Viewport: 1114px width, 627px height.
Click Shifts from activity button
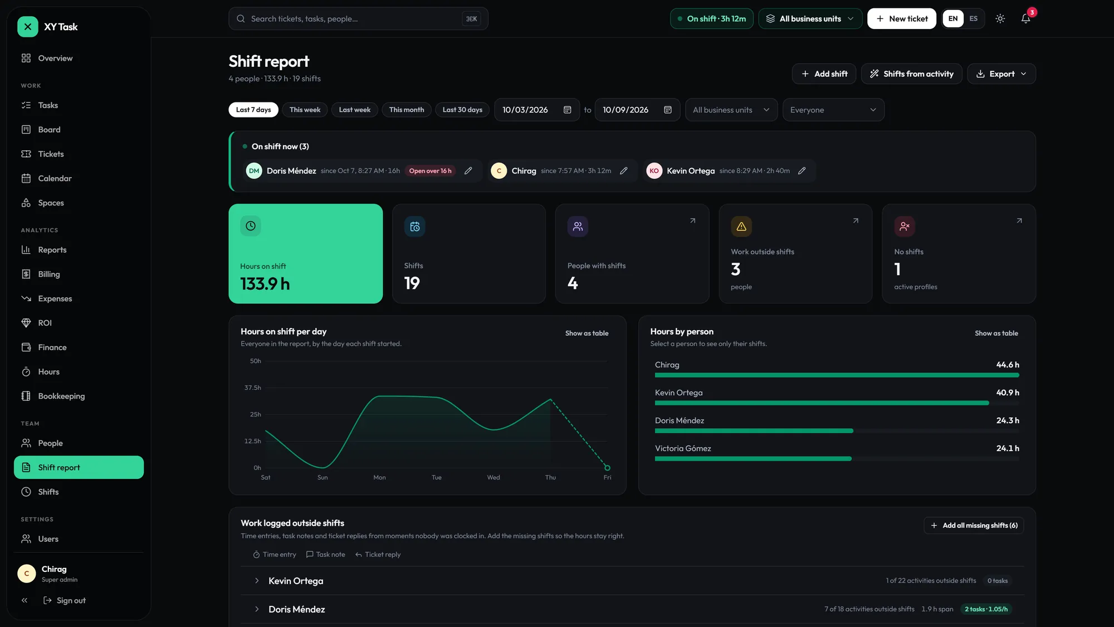tap(911, 74)
